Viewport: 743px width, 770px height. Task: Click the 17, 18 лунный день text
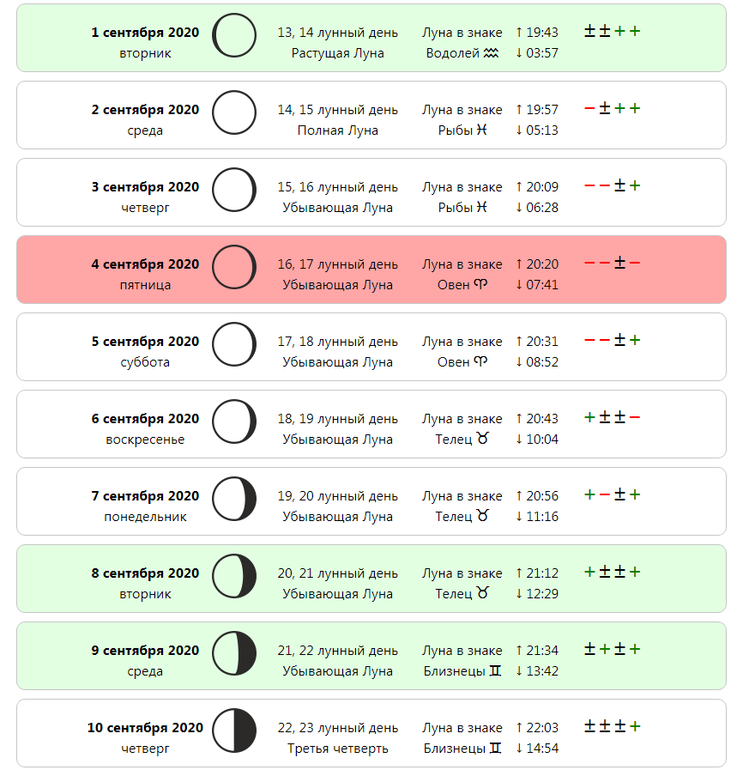(338, 342)
